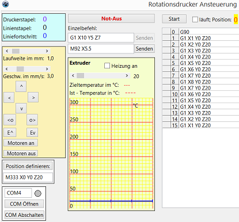
Task: Click the Start button
Action: click(x=174, y=19)
